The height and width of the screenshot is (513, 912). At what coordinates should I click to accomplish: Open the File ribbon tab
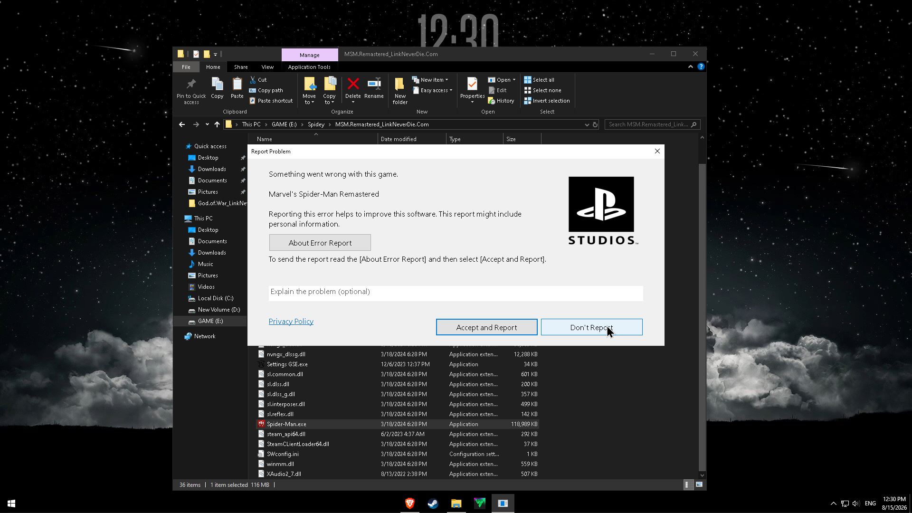point(186,67)
